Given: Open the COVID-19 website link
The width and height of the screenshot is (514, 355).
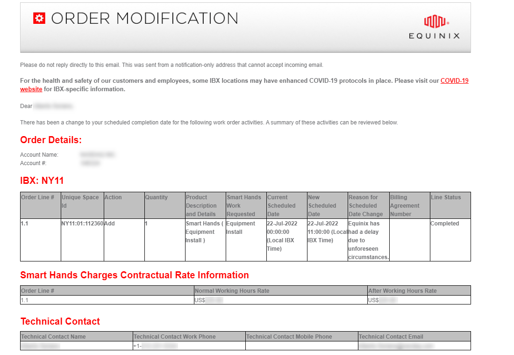Looking at the screenshot, I should [454, 81].
